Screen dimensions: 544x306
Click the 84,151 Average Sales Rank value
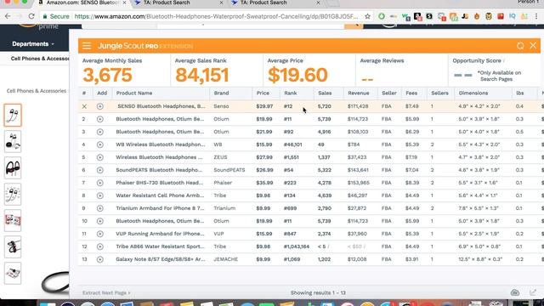tap(202, 75)
